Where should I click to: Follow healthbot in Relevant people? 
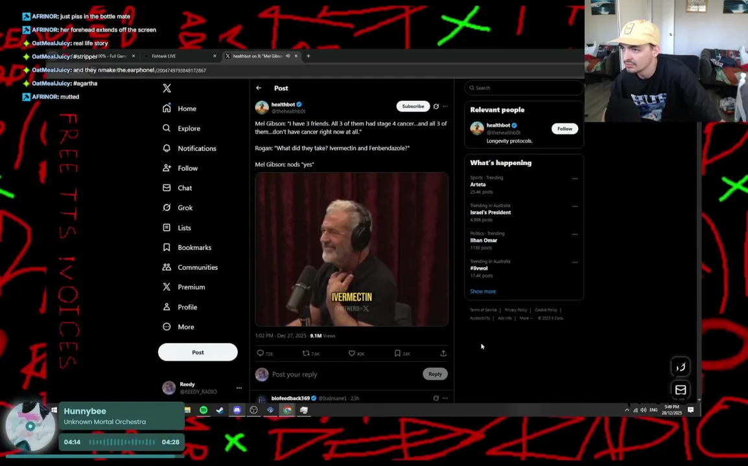tap(565, 129)
